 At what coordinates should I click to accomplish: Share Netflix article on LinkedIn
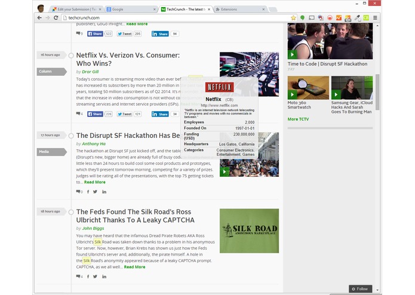click(160, 114)
